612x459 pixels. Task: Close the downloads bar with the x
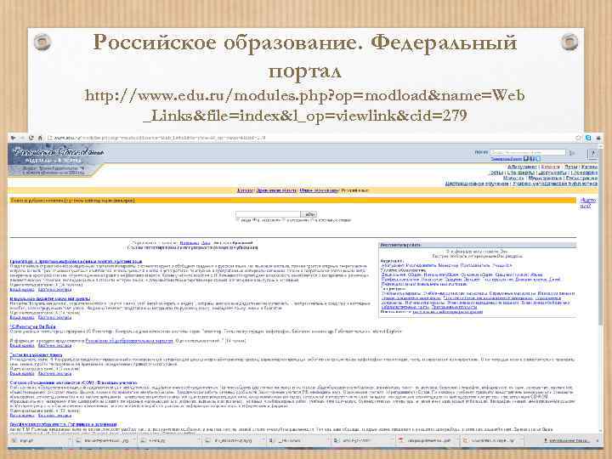click(x=598, y=440)
